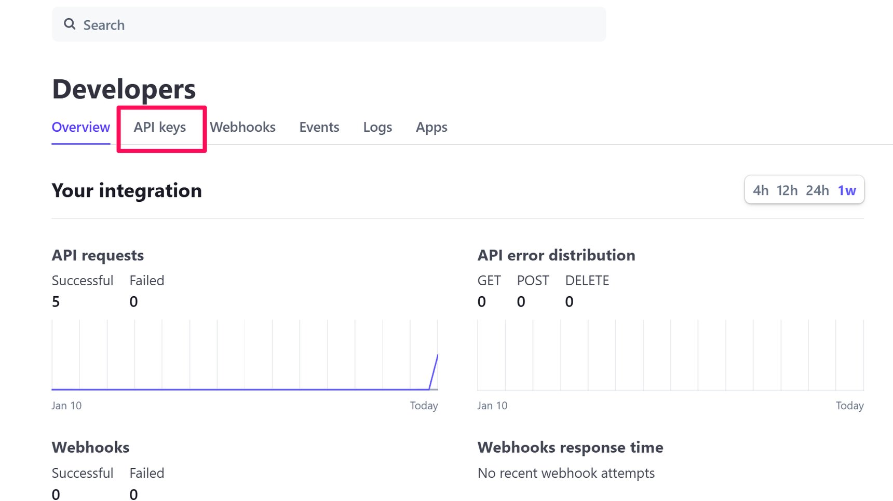Select the 1w time range
The image size is (893, 501).
(846, 190)
